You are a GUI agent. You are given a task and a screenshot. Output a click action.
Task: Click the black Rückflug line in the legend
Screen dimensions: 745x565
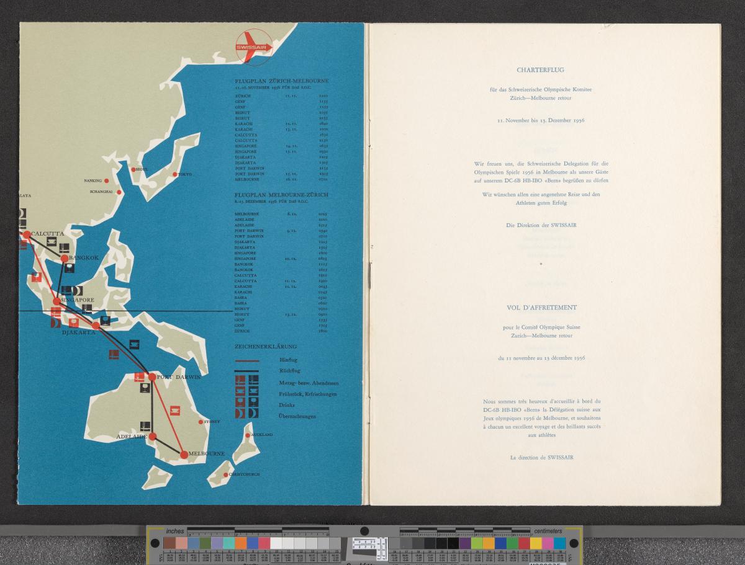click(x=246, y=371)
